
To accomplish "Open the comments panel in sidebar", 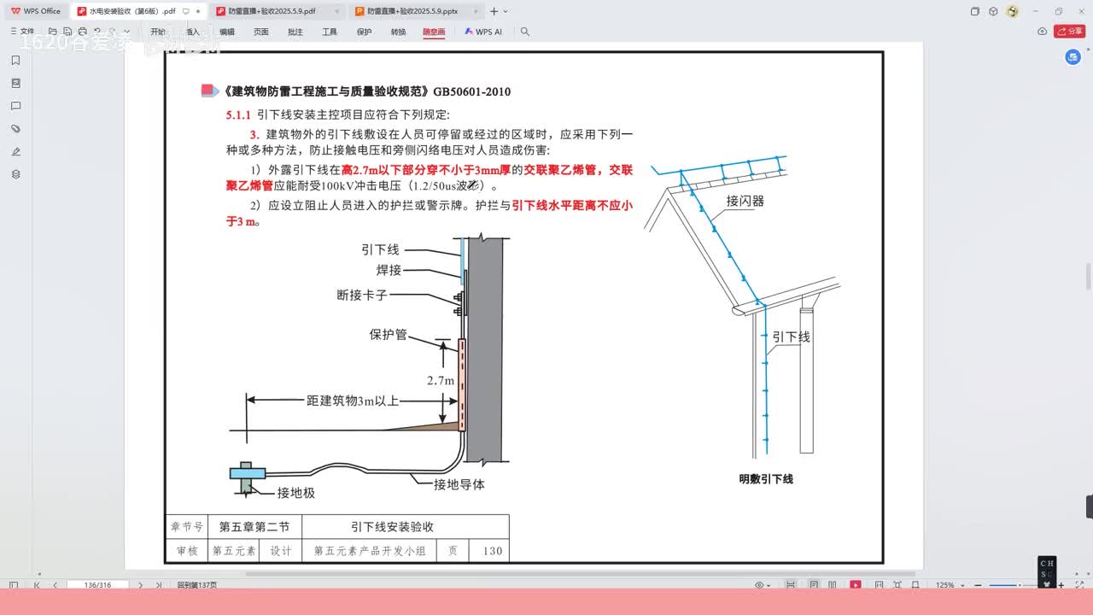I will tap(15, 107).
